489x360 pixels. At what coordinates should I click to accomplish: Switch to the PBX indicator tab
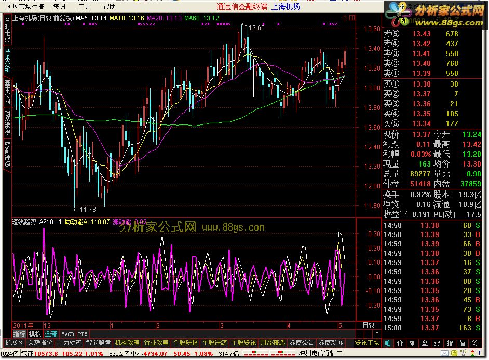[x=83, y=334]
